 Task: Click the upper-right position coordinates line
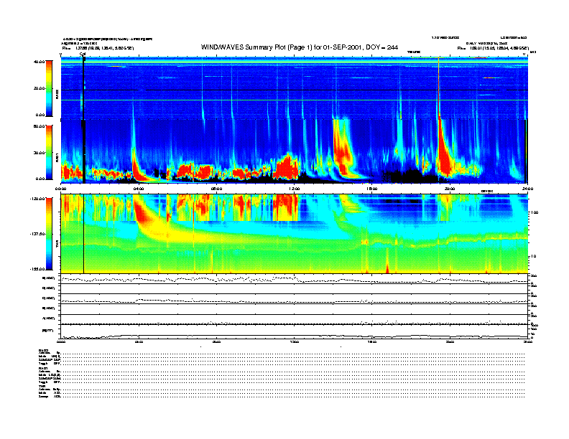(x=493, y=48)
